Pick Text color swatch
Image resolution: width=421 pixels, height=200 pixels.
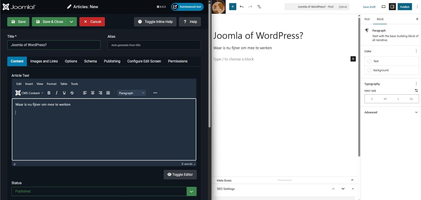(369, 61)
